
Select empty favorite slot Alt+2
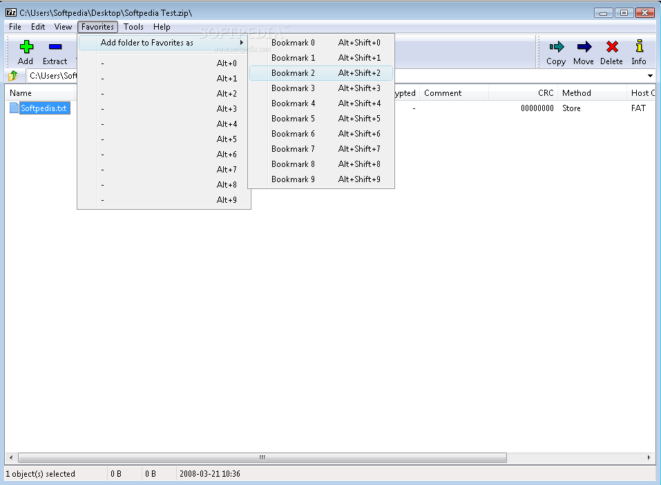click(164, 93)
